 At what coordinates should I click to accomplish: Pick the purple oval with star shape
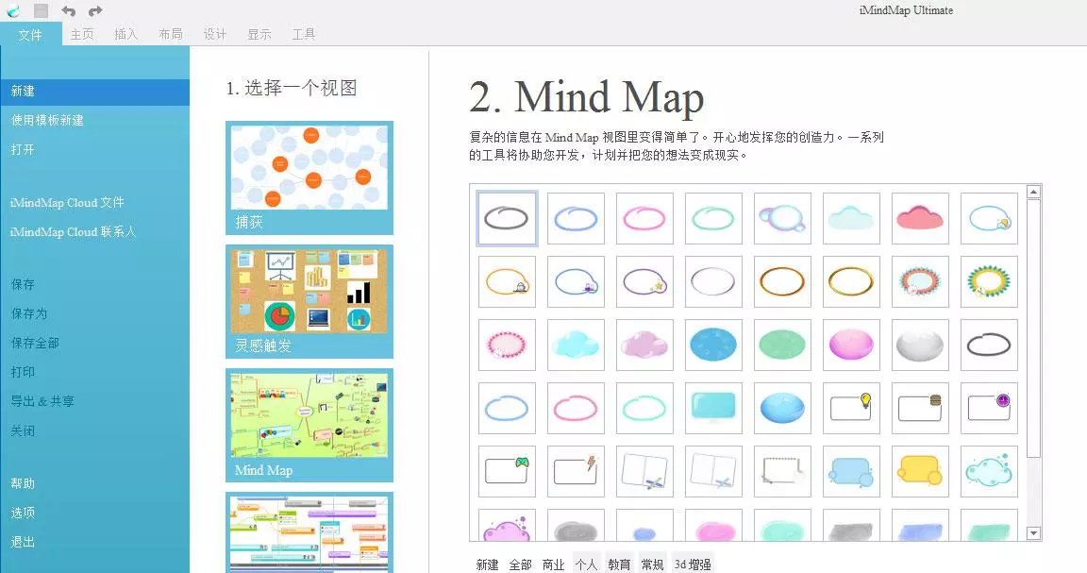tap(644, 281)
